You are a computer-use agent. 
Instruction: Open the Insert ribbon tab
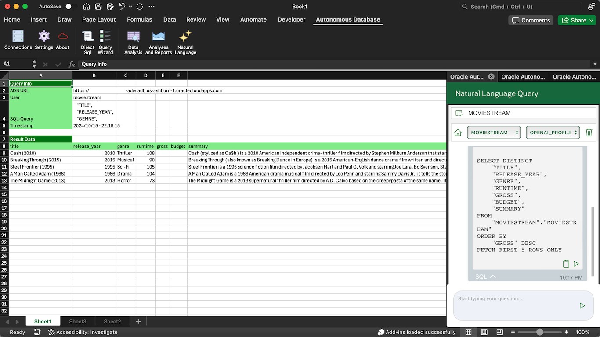pos(39,19)
